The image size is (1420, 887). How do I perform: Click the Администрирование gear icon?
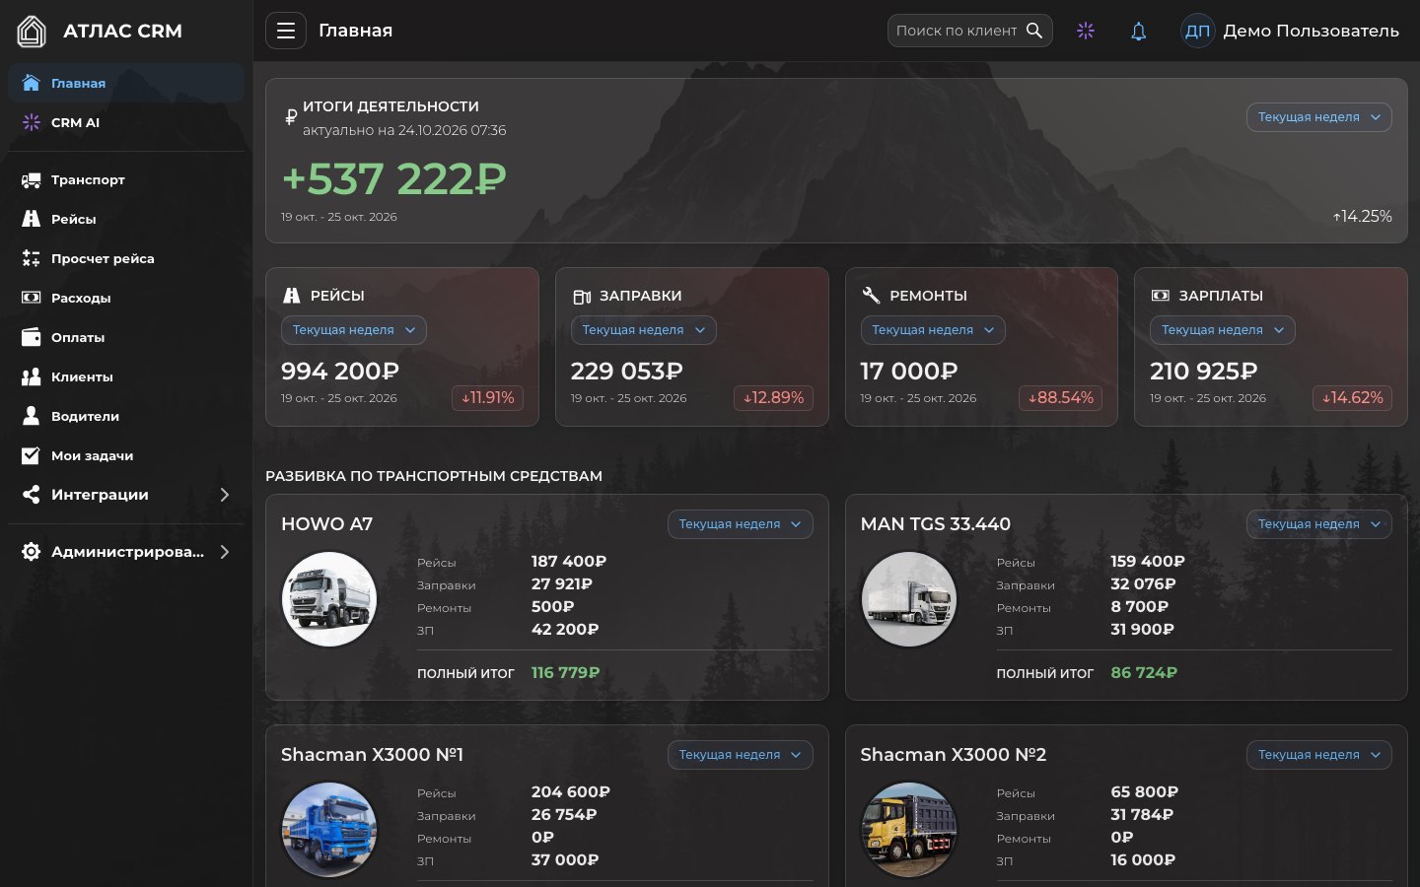click(x=32, y=552)
